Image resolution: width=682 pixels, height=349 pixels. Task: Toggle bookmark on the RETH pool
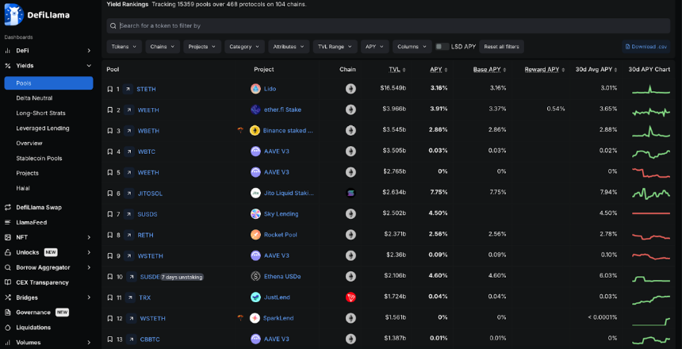point(110,235)
